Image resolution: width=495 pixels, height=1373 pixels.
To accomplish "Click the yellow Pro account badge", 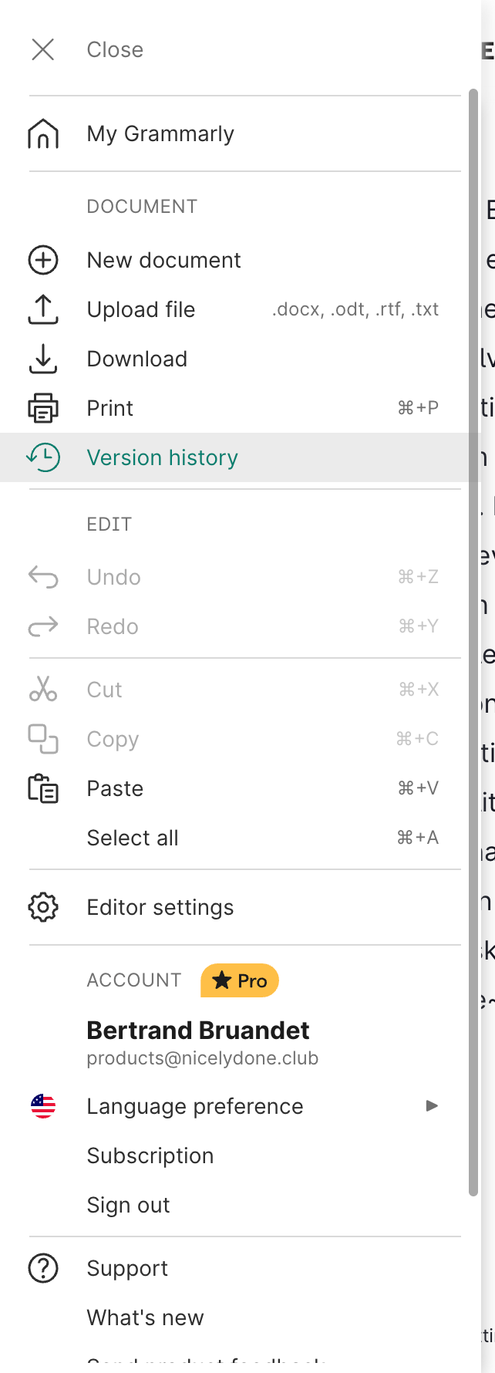I will click(239, 980).
